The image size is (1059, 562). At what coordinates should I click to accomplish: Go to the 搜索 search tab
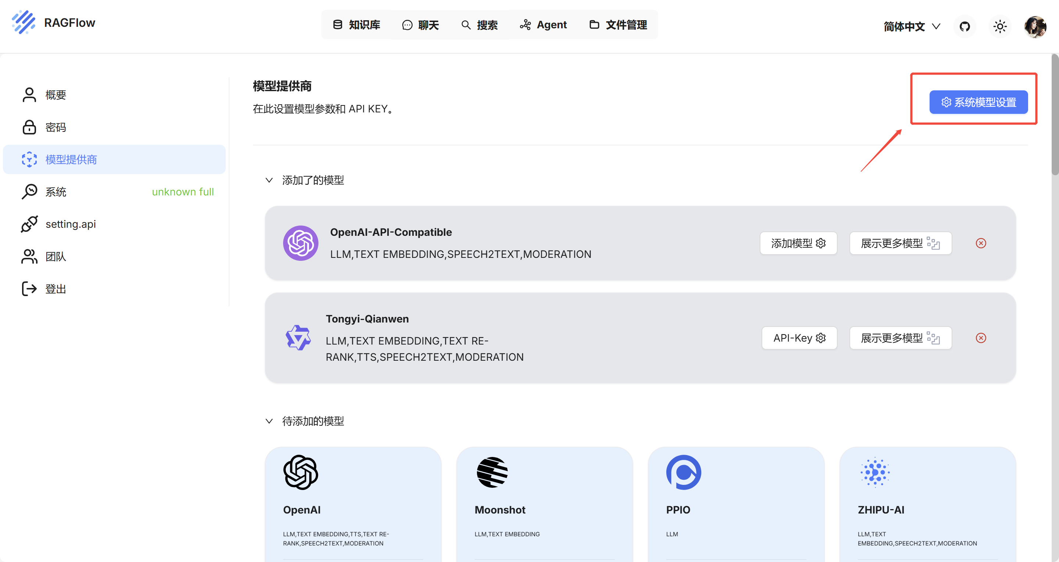pos(479,25)
